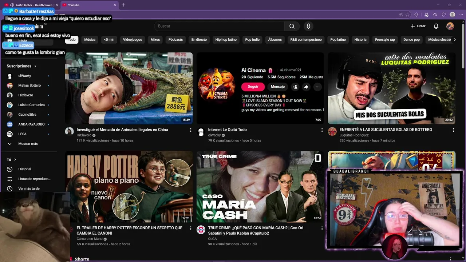Open options for Internet Le Quitó Todo
This screenshot has height=262, width=466.
[x=322, y=130]
